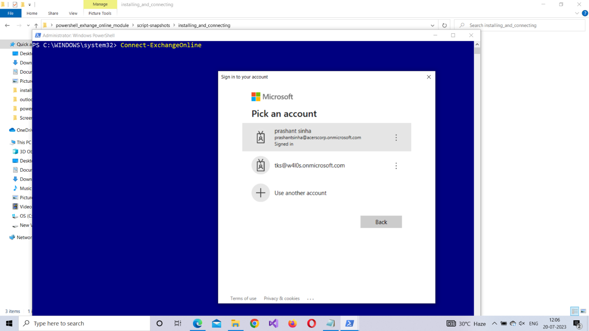Switch Explorer to details view icon
This screenshot has height=331, width=589.
coord(575,311)
